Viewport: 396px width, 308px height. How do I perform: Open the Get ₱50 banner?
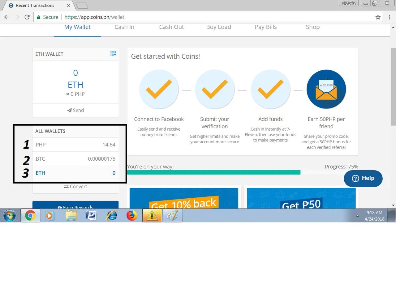tap(301, 198)
